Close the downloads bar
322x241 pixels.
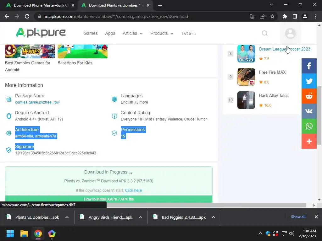[x=316, y=217]
